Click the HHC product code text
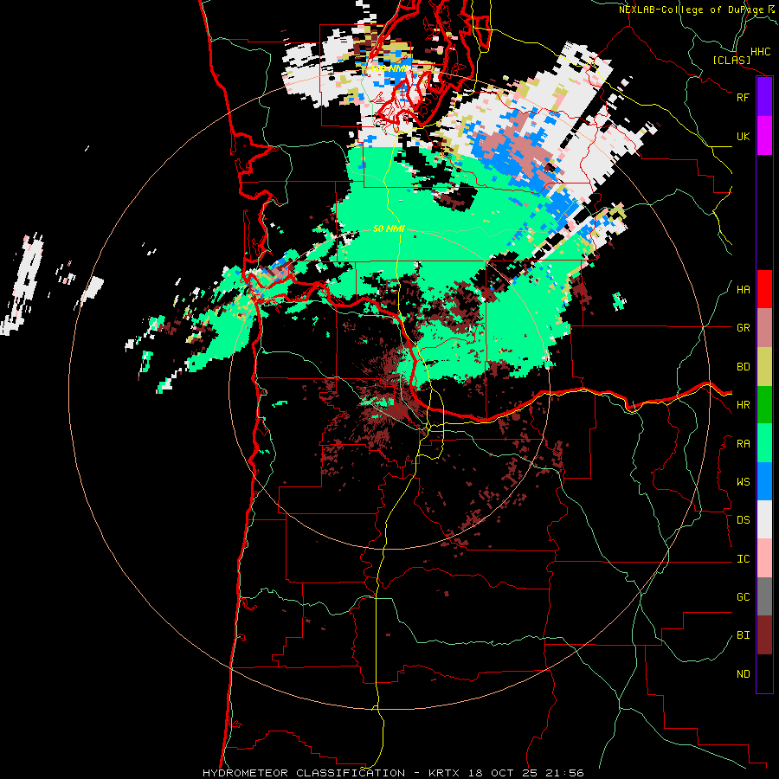 (x=760, y=52)
